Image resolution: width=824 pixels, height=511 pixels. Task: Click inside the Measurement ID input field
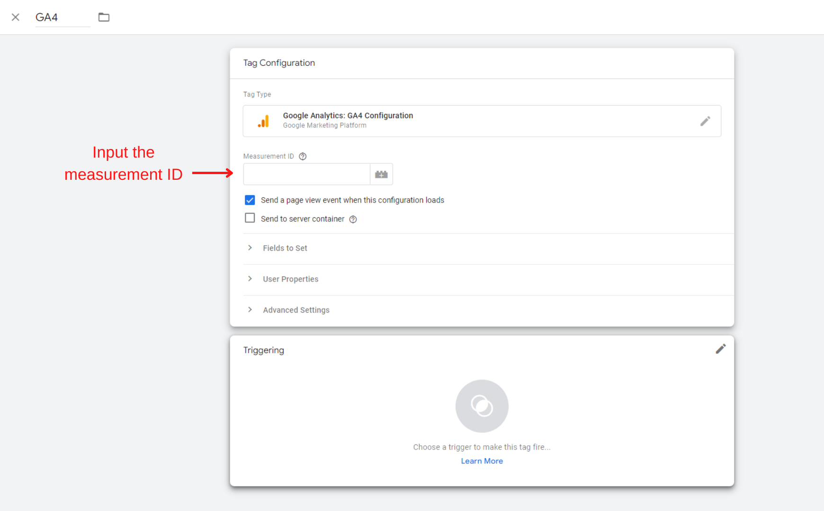click(x=306, y=174)
